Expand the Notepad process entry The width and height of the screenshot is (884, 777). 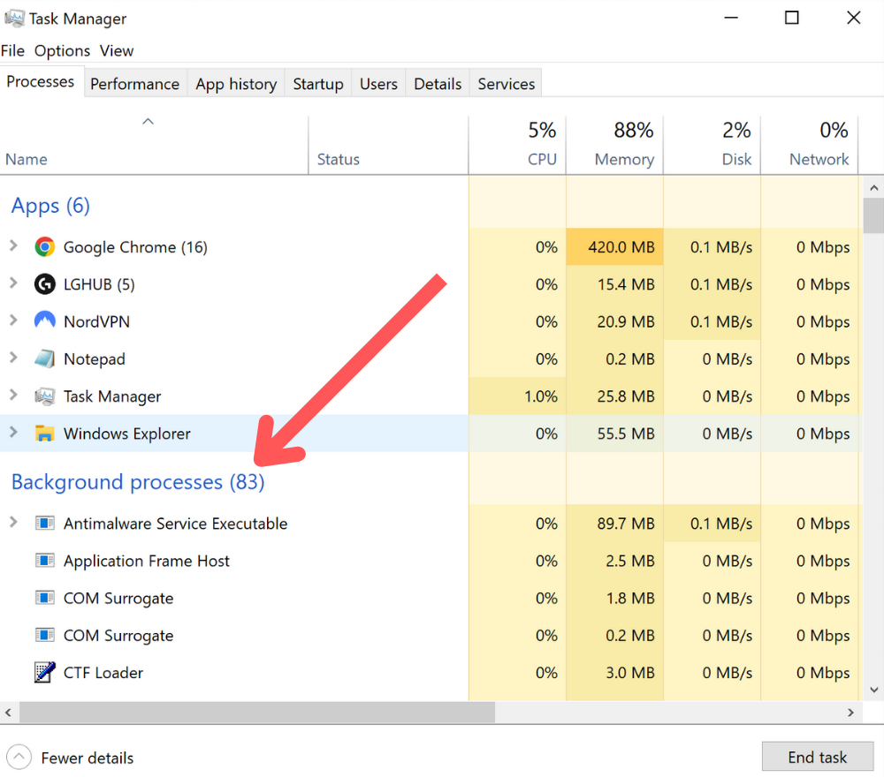[13, 358]
